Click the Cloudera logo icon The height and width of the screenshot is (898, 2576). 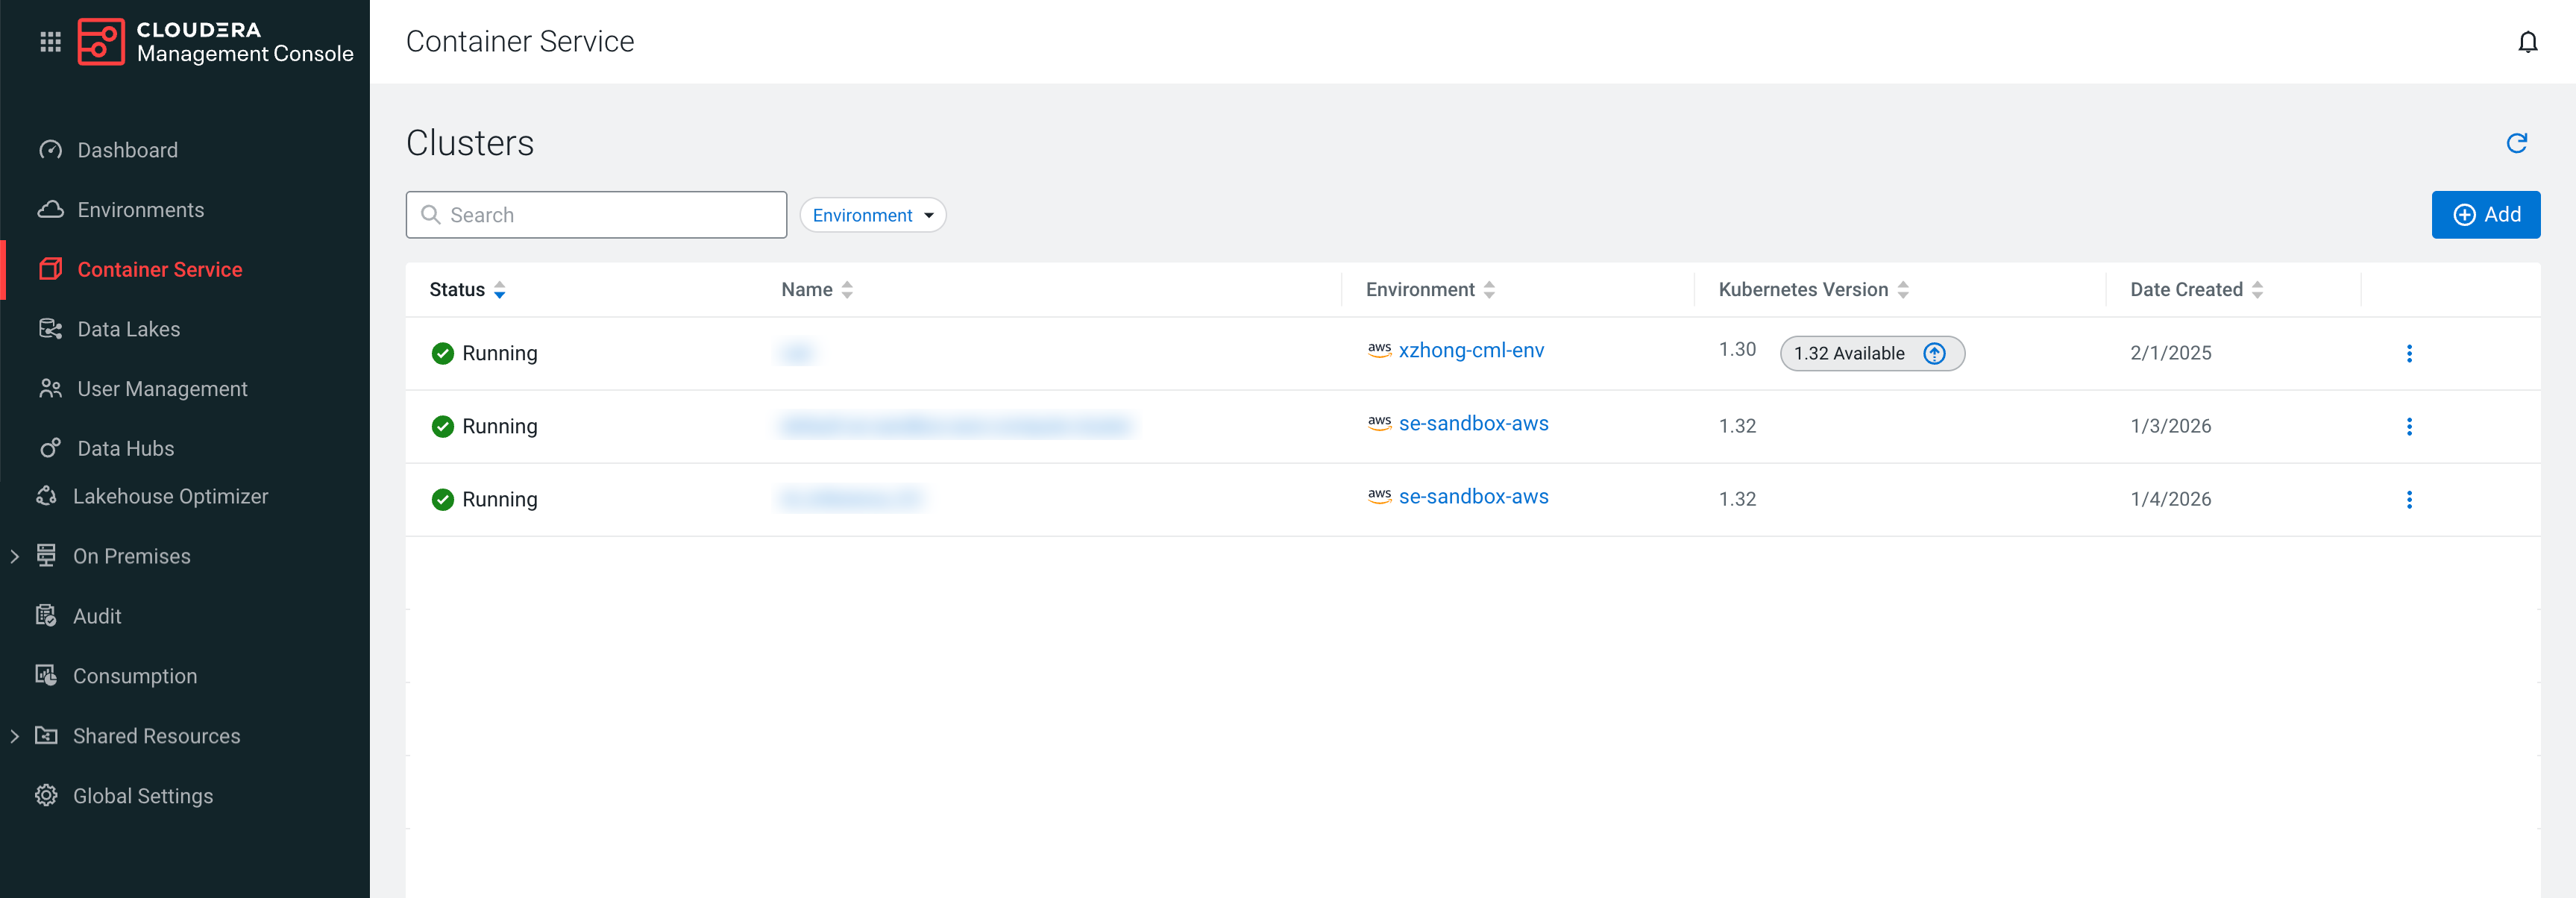point(100,41)
